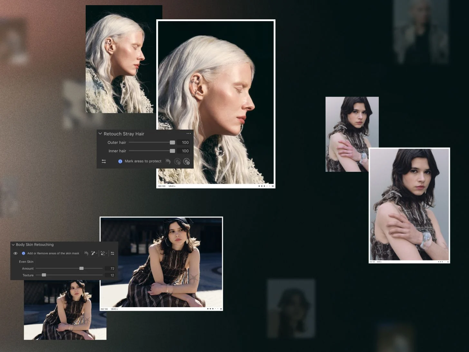Image resolution: width=469 pixels, height=352 pixels.
Task: Click the 'Body Skin Retouching' panel title
Action: coord(35,245)
